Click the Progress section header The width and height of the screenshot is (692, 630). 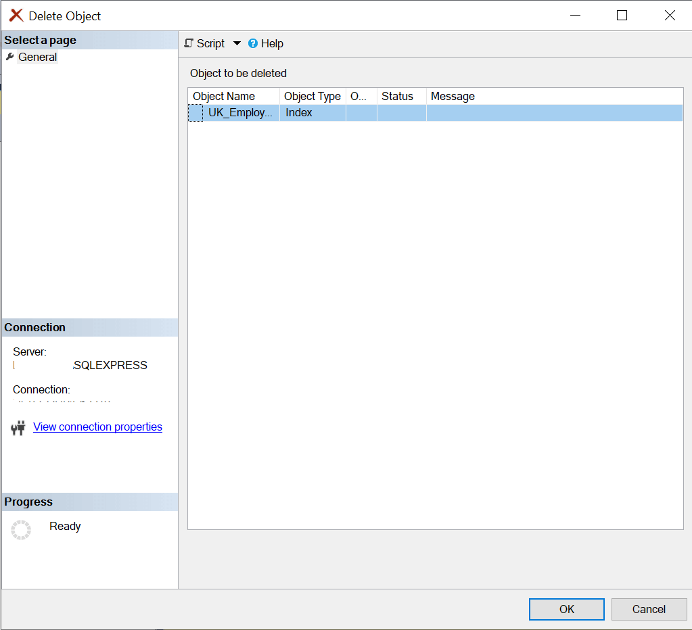(90, 502)
